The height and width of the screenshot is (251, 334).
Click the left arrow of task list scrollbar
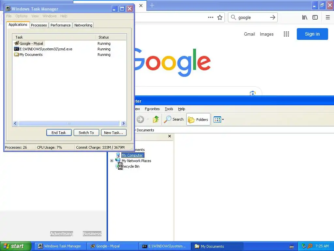coord(15,123)
